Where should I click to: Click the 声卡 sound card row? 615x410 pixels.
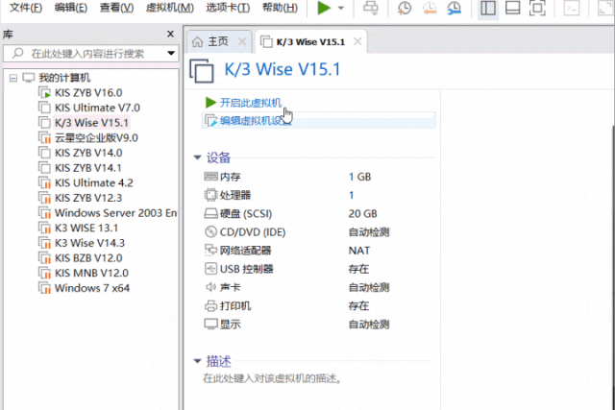point(318,287)
